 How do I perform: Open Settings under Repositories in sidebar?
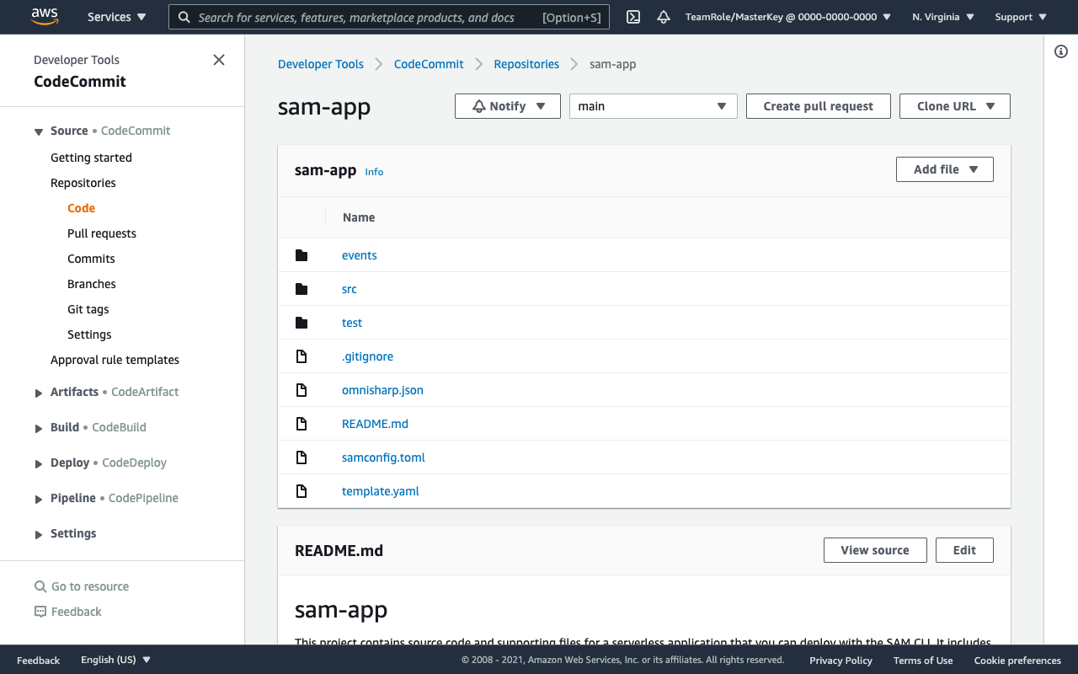coord(89,334)
